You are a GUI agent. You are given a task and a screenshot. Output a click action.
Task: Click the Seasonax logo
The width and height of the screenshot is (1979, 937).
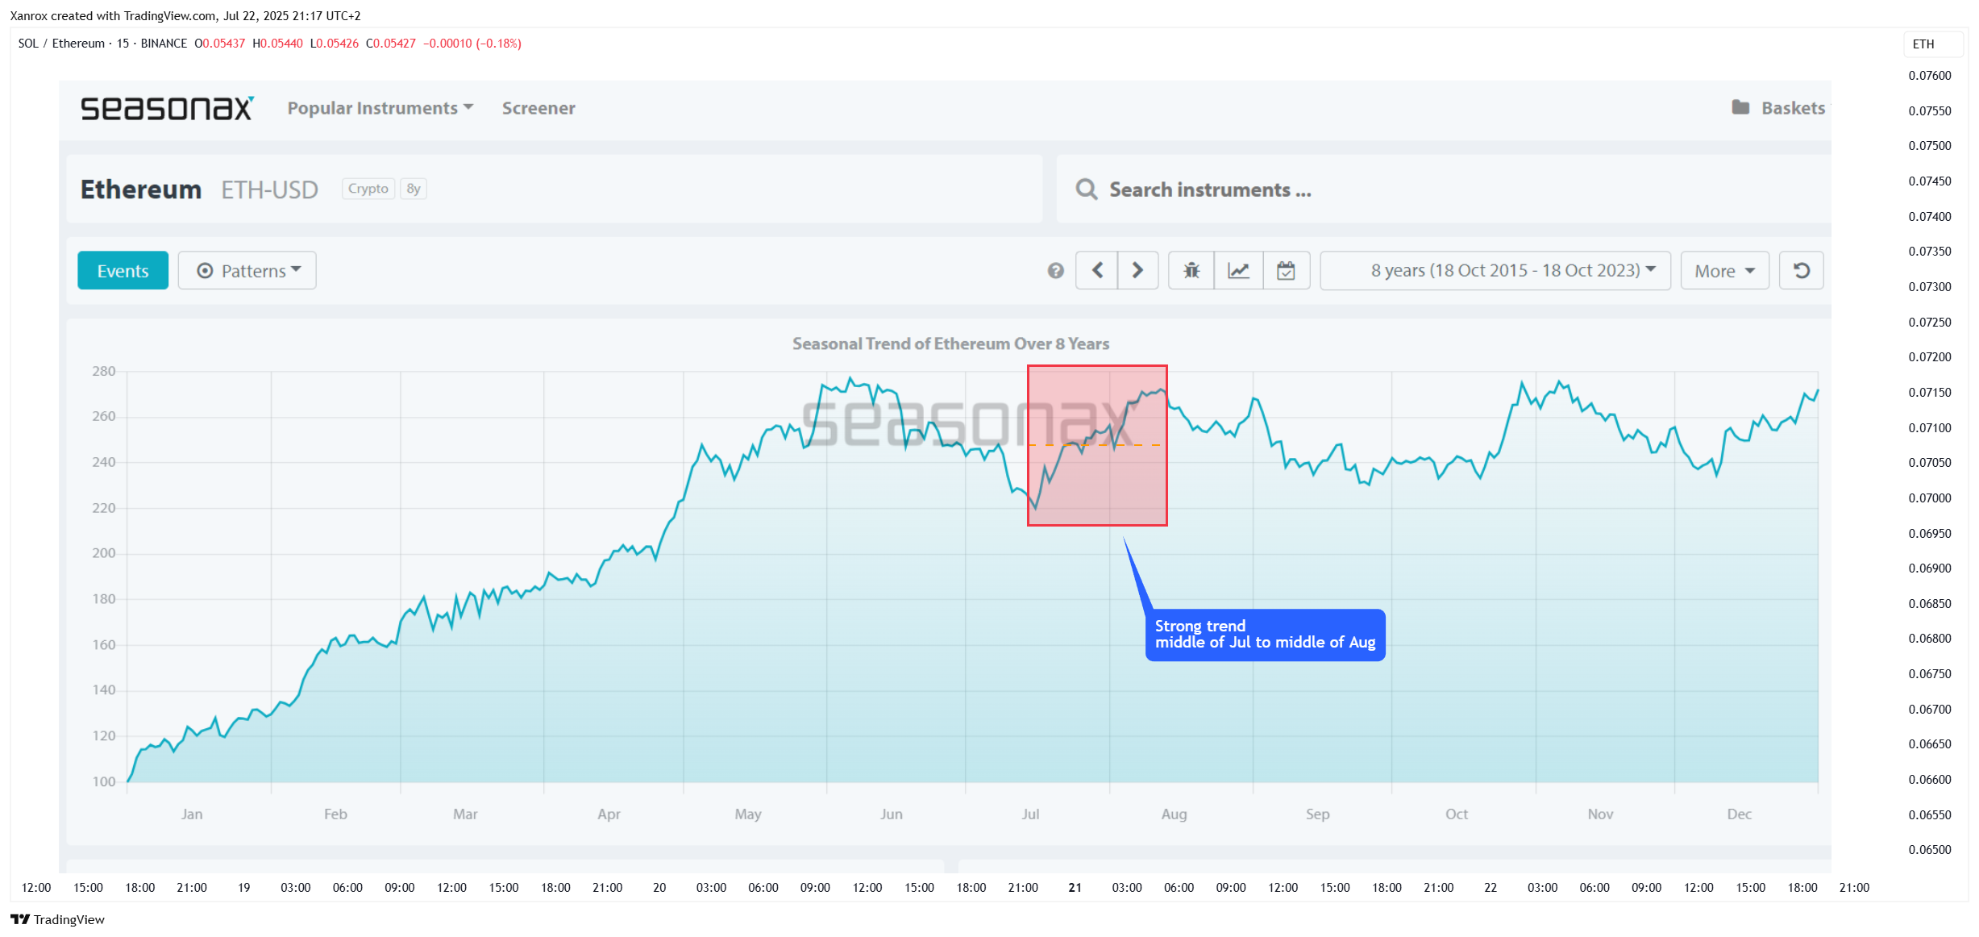point(167,108)
